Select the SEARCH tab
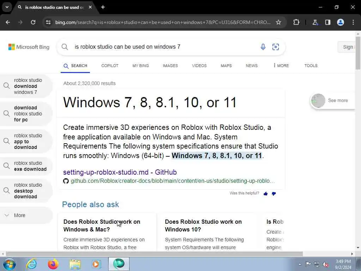361x271 pixels. tap(75, 66)
